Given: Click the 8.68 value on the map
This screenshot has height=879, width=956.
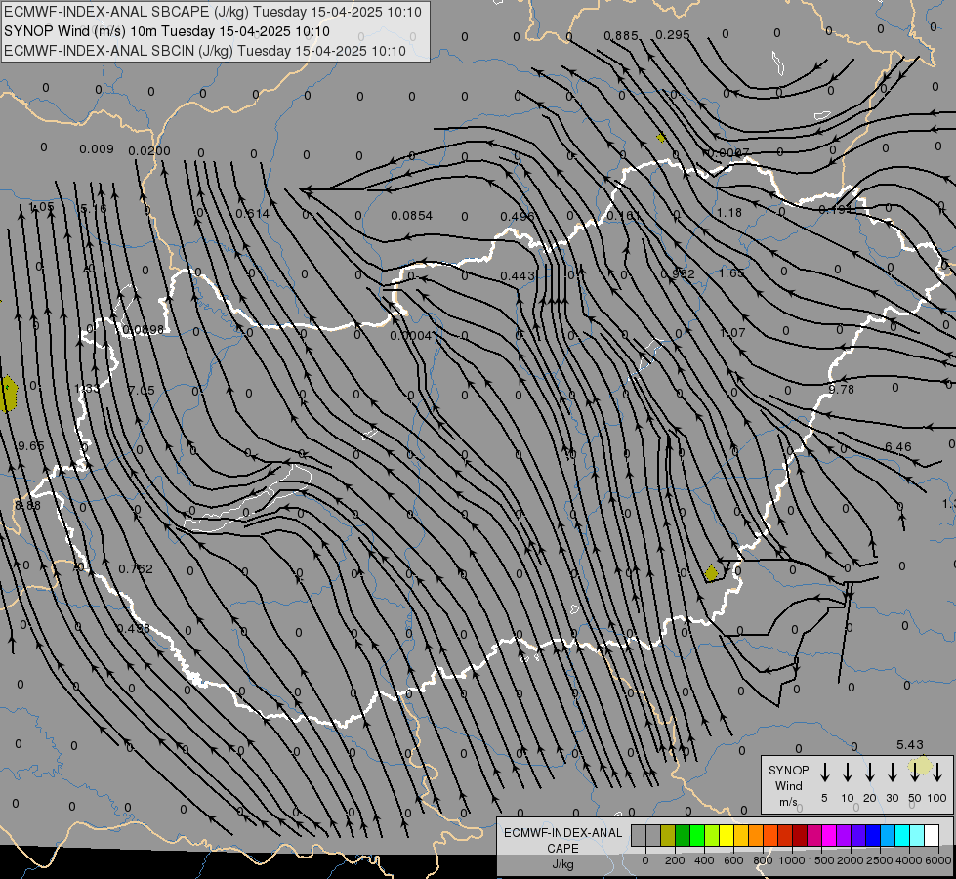Looking at the screenshot, I should pyautogui.click(x=27, y=506).
